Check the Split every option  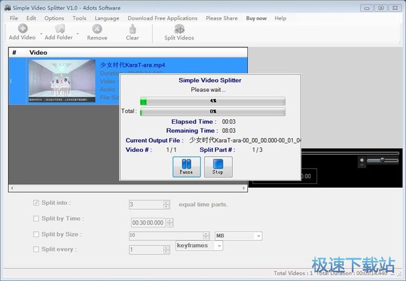point(36,250)
